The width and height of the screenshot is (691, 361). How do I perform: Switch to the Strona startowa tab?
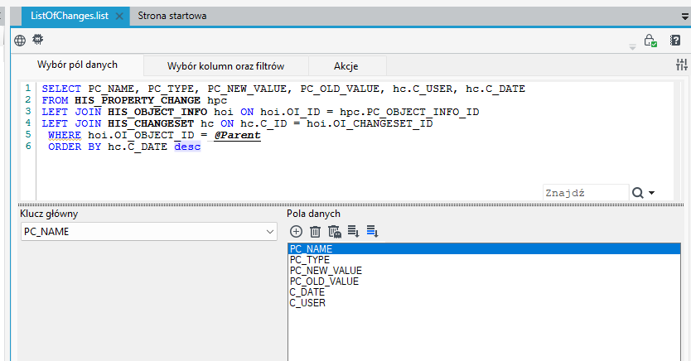172,16
